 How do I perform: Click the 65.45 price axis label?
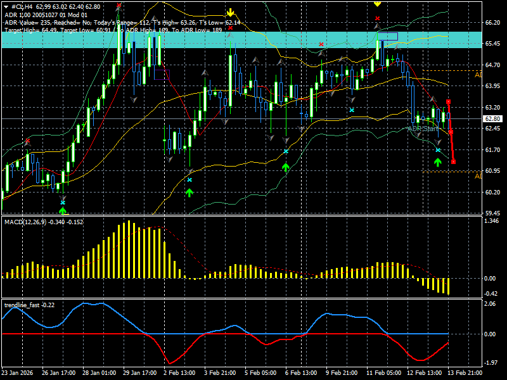click(x=492, y=44)
